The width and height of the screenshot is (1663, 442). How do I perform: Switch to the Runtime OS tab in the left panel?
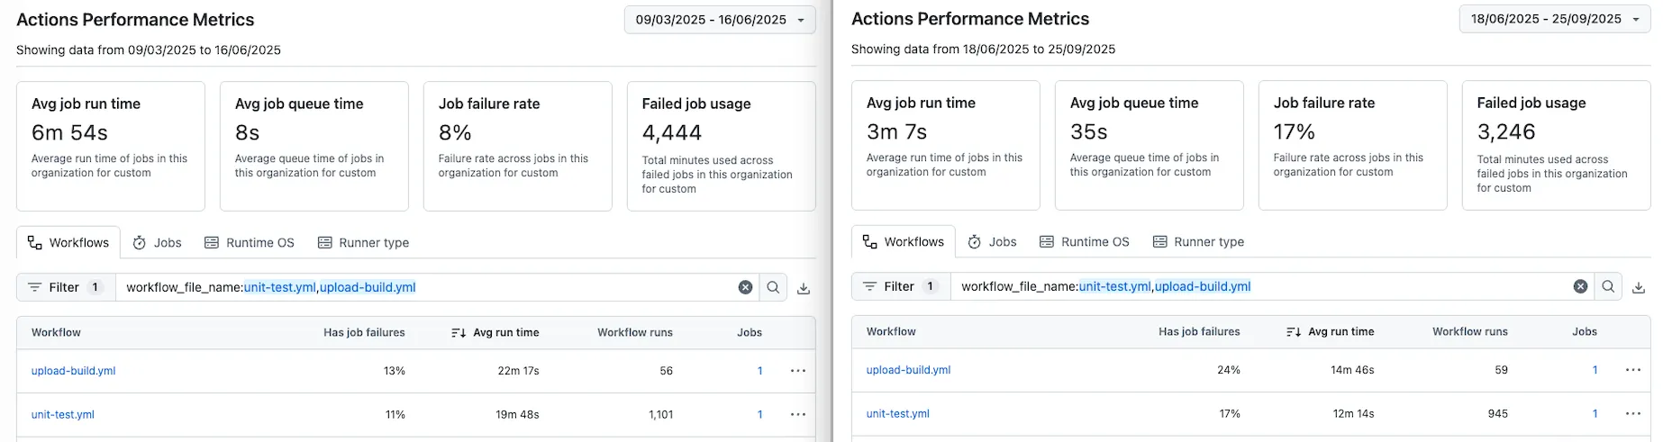click(250, 243)
